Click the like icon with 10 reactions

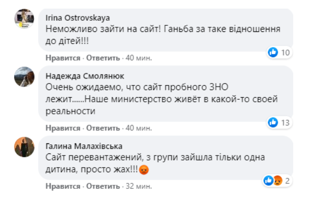click(273, 52)
